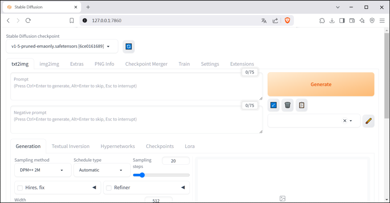Screen dimensions: 390x203
Task: Click the trash icon to clear prompt
Action: click(x=288, y=105)
